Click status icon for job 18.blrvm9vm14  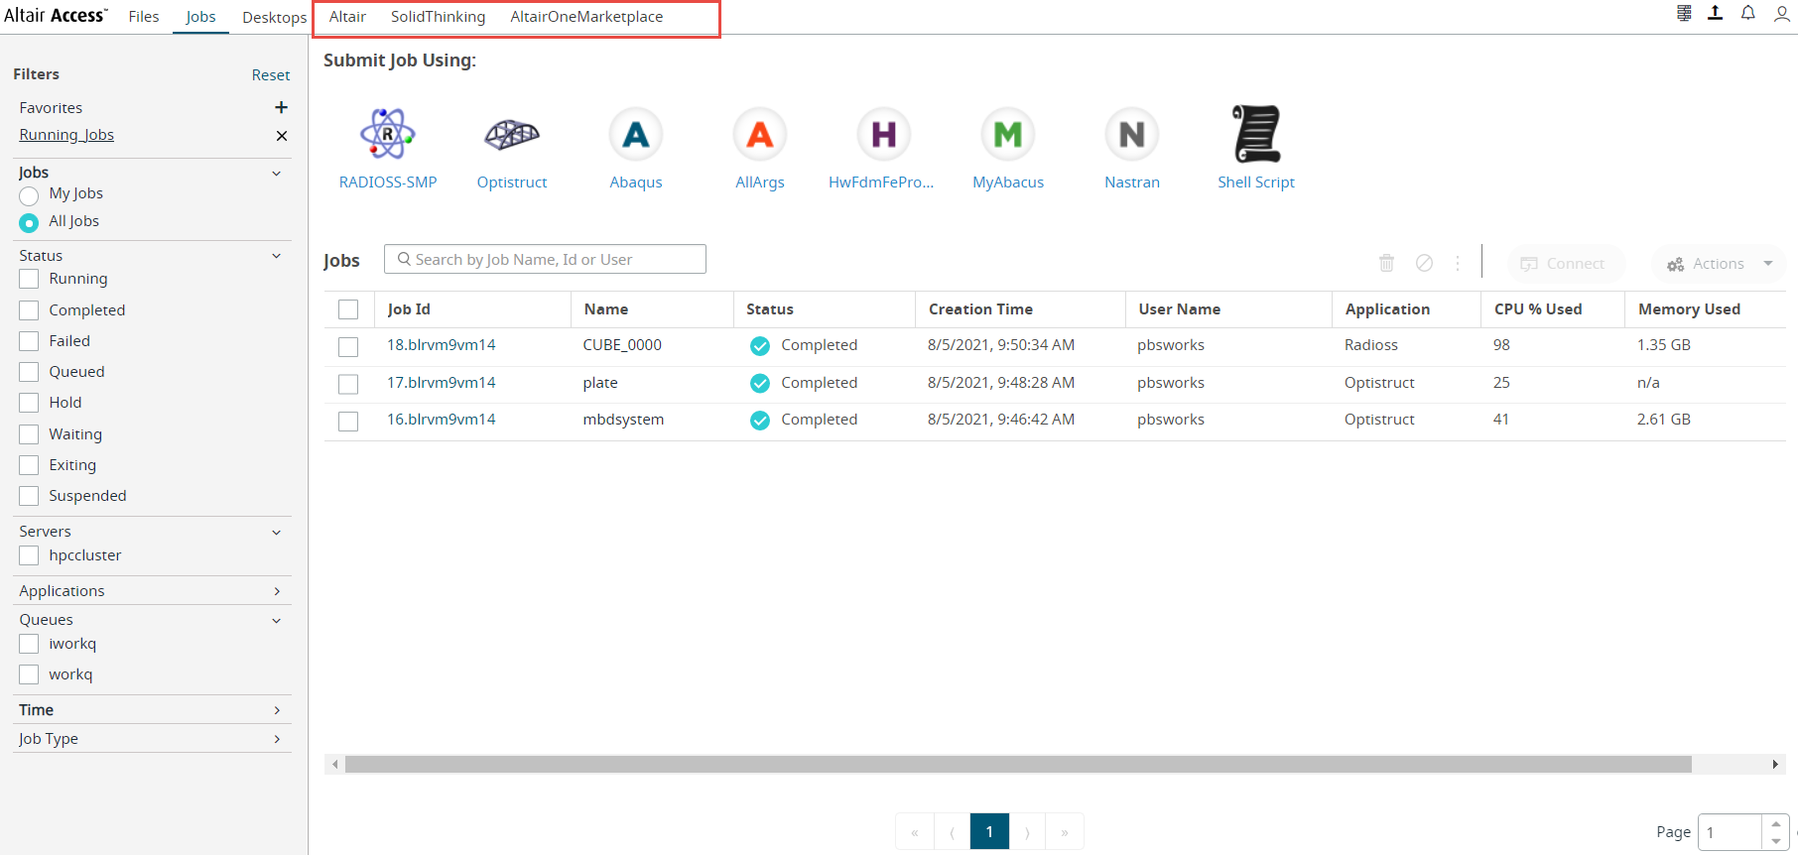coord(760,346)
